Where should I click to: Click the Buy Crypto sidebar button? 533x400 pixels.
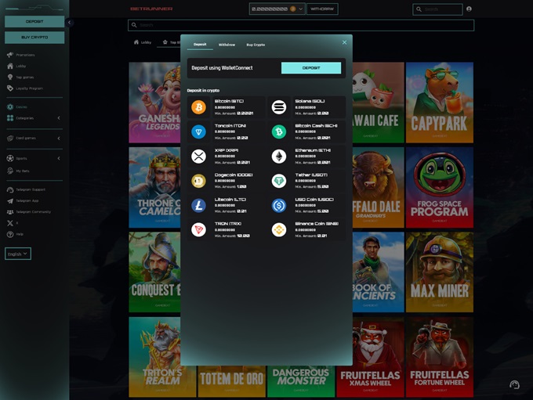click(34, 38)
